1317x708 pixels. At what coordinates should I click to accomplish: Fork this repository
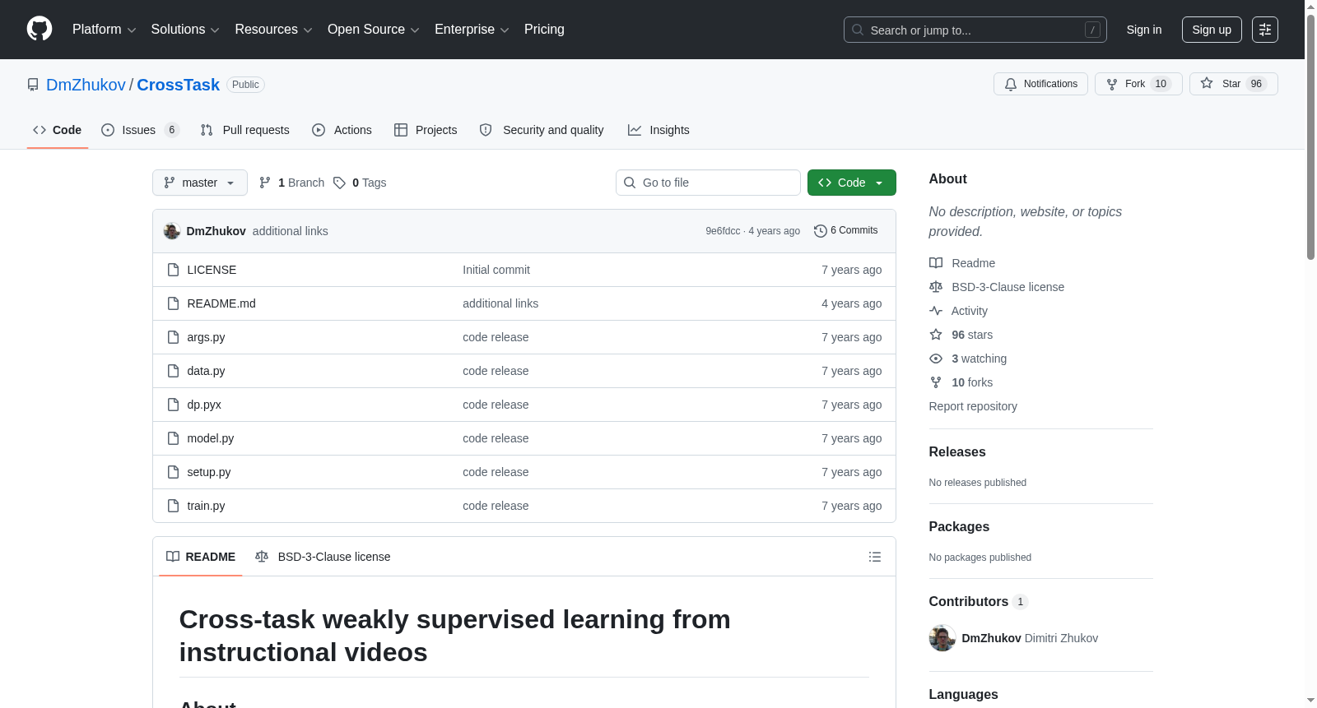(x=1138, y=84)
